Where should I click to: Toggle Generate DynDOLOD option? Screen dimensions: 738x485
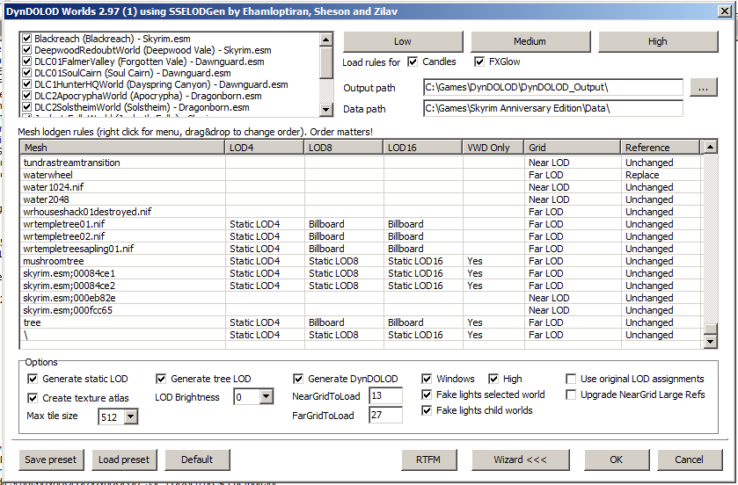point(298,379)
